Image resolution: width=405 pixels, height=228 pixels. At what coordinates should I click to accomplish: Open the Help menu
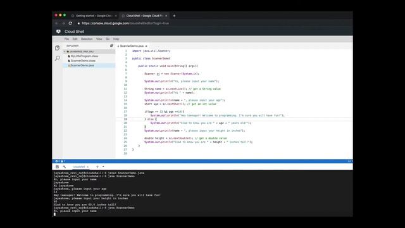tap(116, 39)
